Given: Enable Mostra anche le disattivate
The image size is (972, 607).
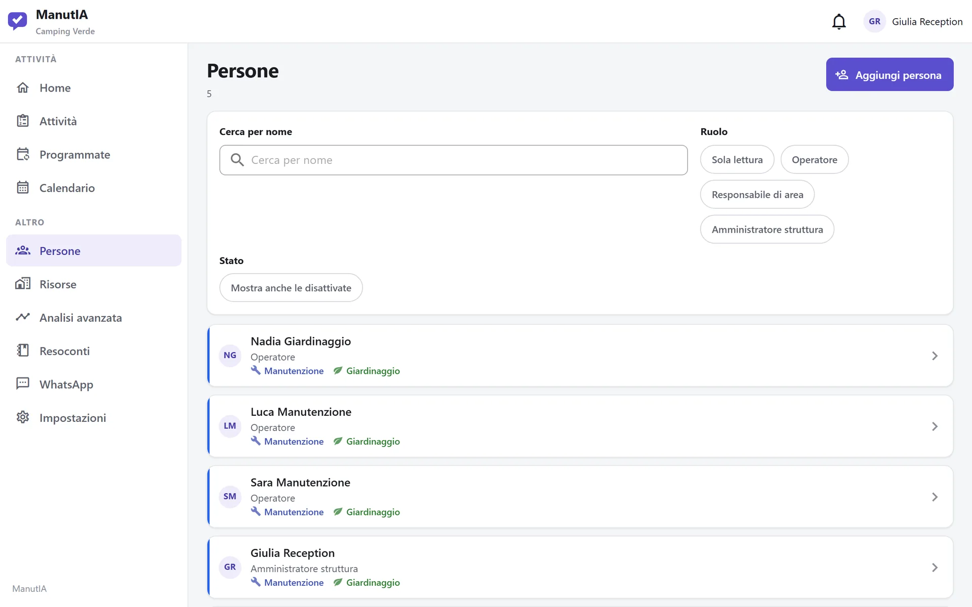Looking at the screenshot, I should 291,288.
